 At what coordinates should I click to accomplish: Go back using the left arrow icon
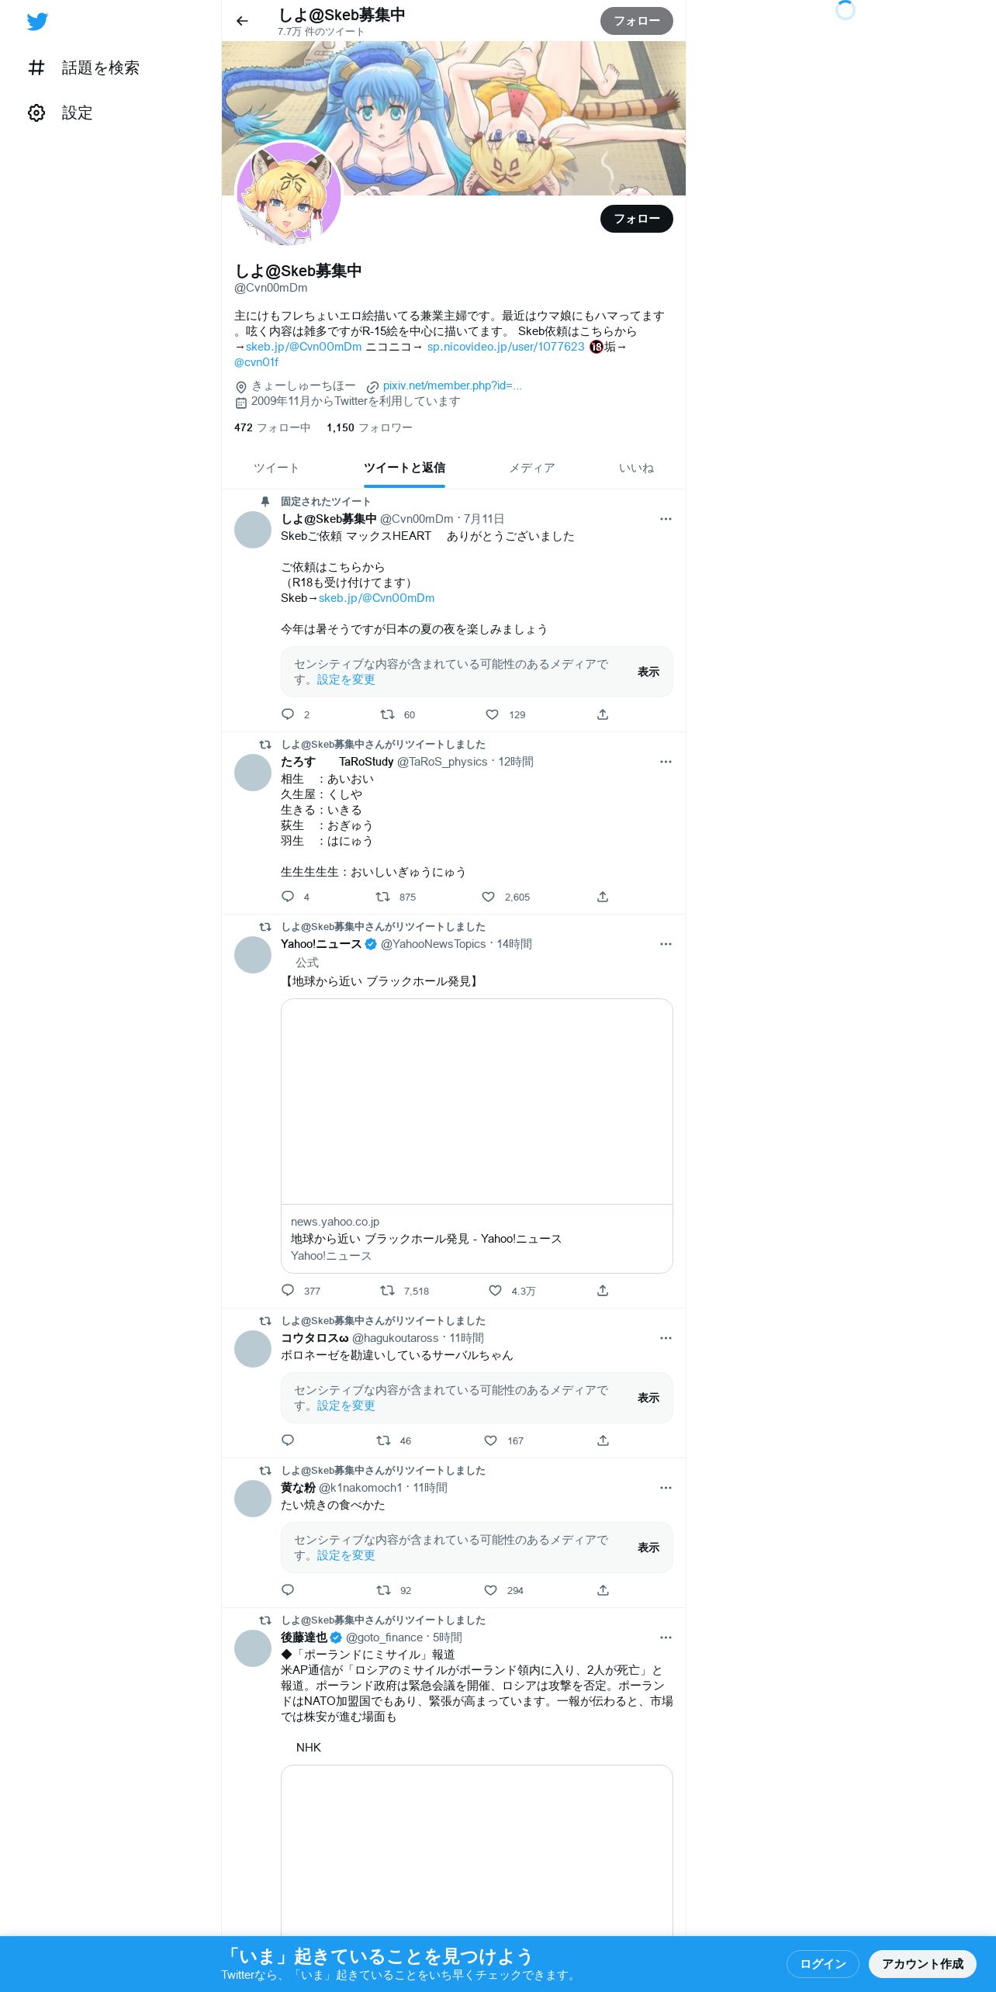(242, 21)
